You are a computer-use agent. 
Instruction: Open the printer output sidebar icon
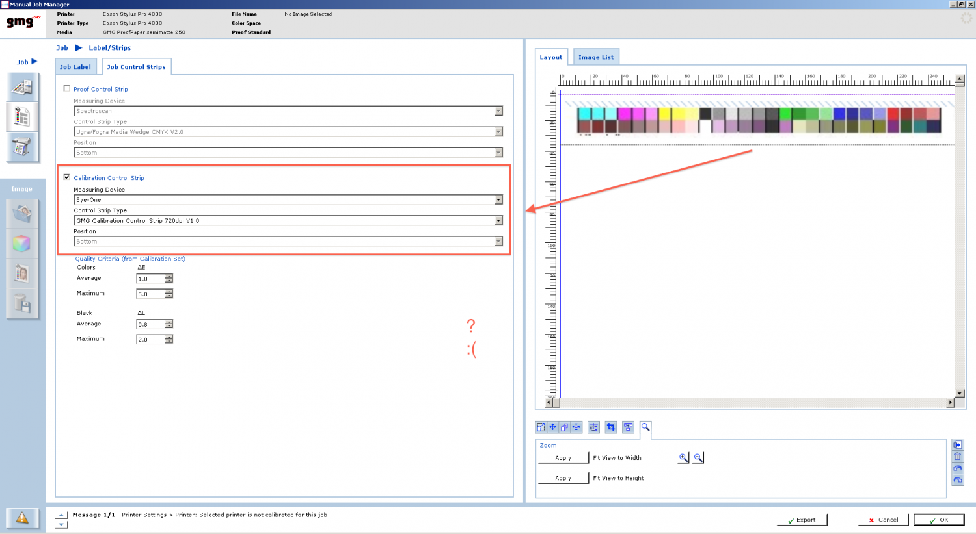[22, 147]
